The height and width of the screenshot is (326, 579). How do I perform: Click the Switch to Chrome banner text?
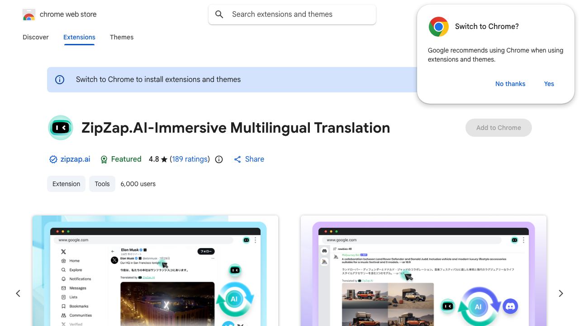[158, 80]
